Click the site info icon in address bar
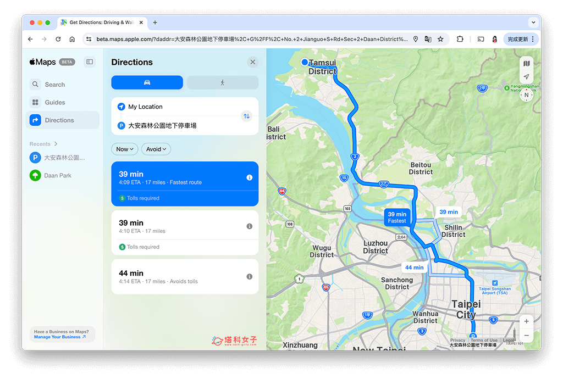The image size is (563, 379). [89, 39]
